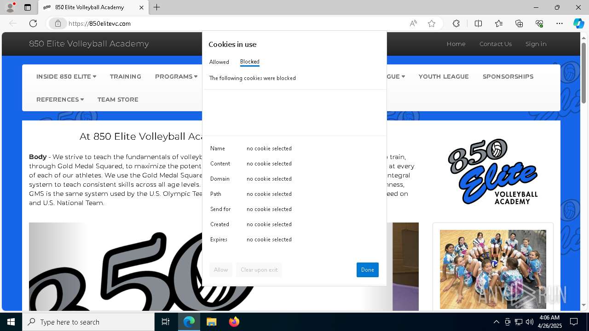Click the Microsoft Edge taskbar icon
Image resolution: width=589 pixels, height=331 pixels.
(x=189, y=322)
